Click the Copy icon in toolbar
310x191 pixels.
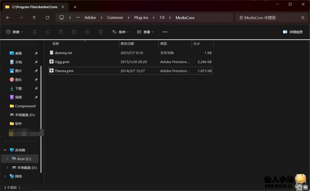click(48, 32)
